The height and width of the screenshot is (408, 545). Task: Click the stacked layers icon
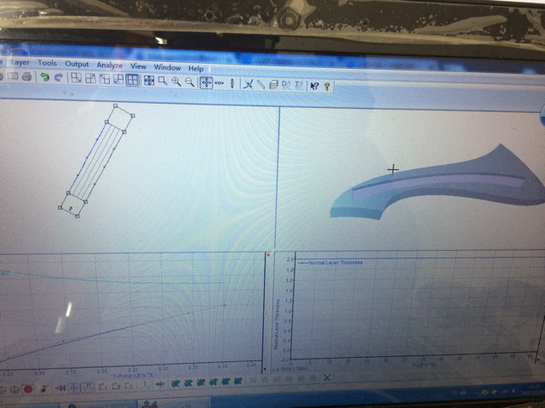(x=274, y=85)
